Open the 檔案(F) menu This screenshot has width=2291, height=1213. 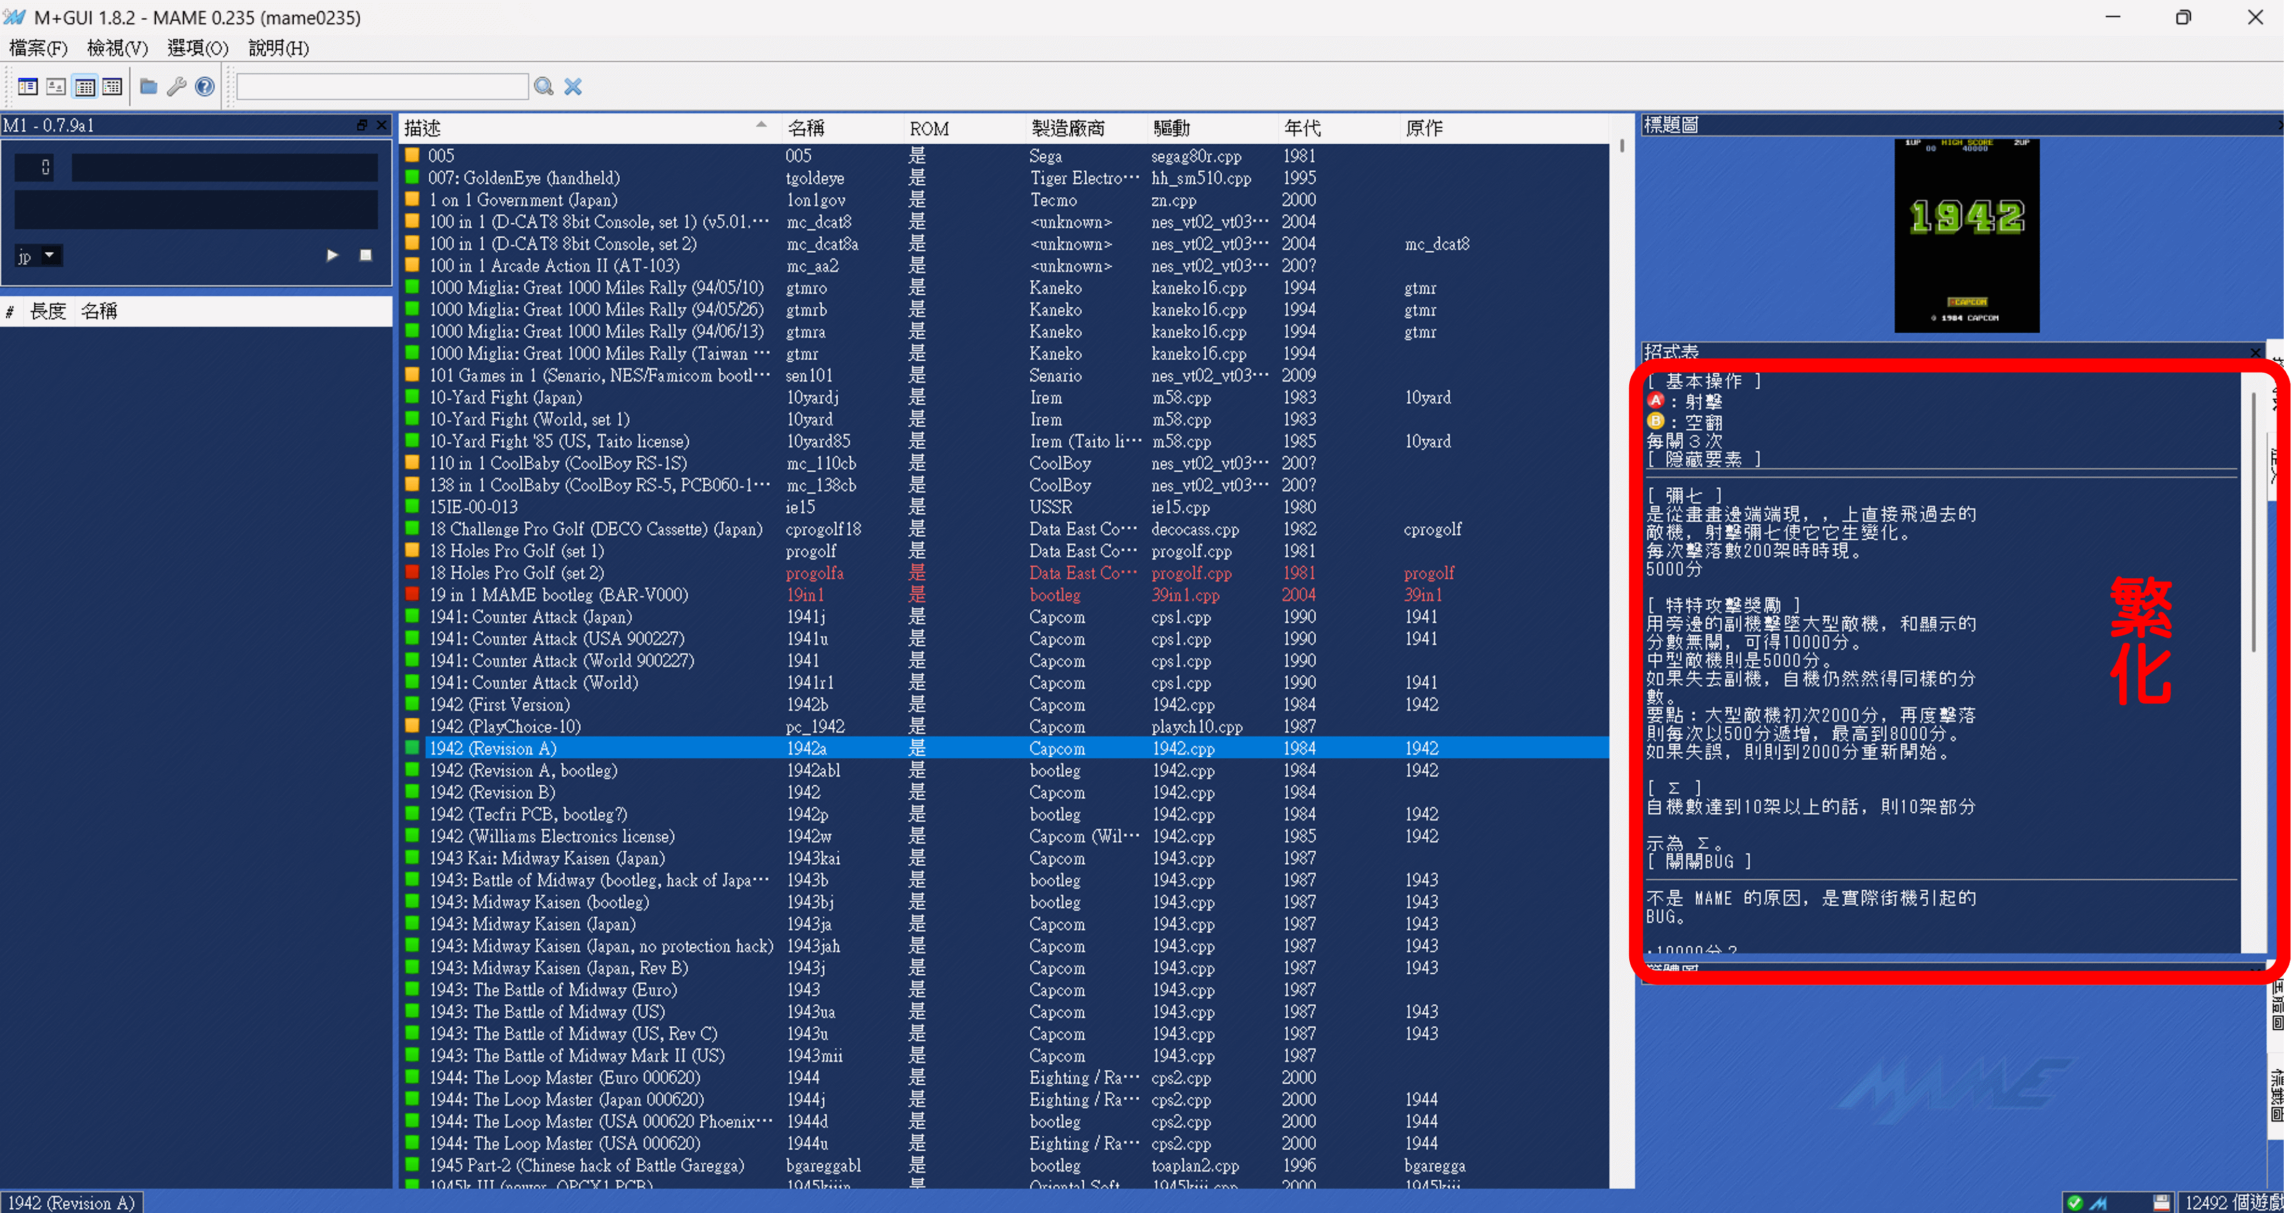[38, 48]
